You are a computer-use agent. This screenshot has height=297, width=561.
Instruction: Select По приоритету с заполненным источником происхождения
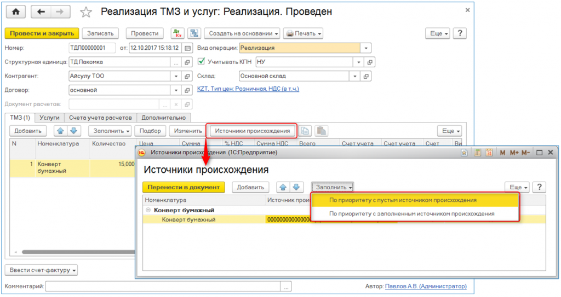411,214
